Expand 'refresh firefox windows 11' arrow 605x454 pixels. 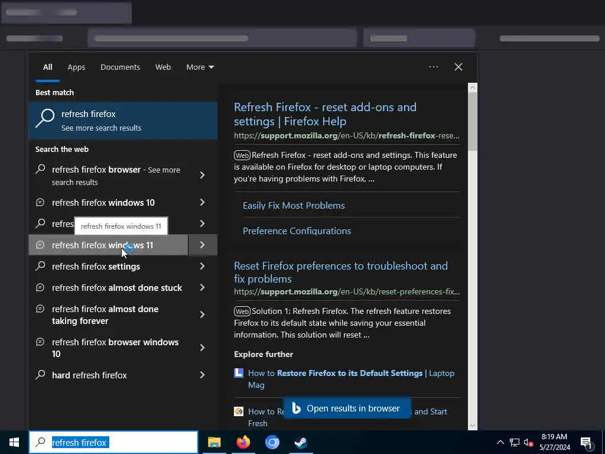pos(202,245)
